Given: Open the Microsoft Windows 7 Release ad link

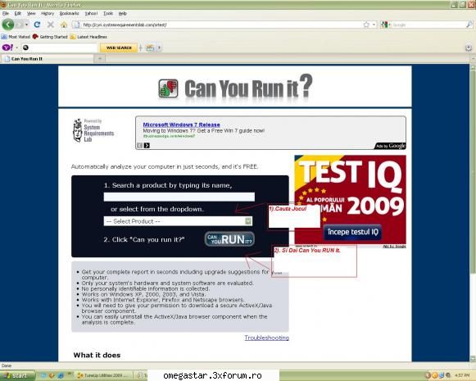Looking at the screenshot, I should 181,125.
